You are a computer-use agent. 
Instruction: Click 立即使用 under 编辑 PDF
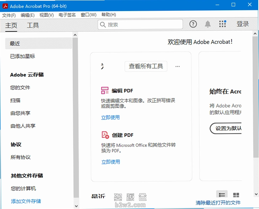coord(110,117)
